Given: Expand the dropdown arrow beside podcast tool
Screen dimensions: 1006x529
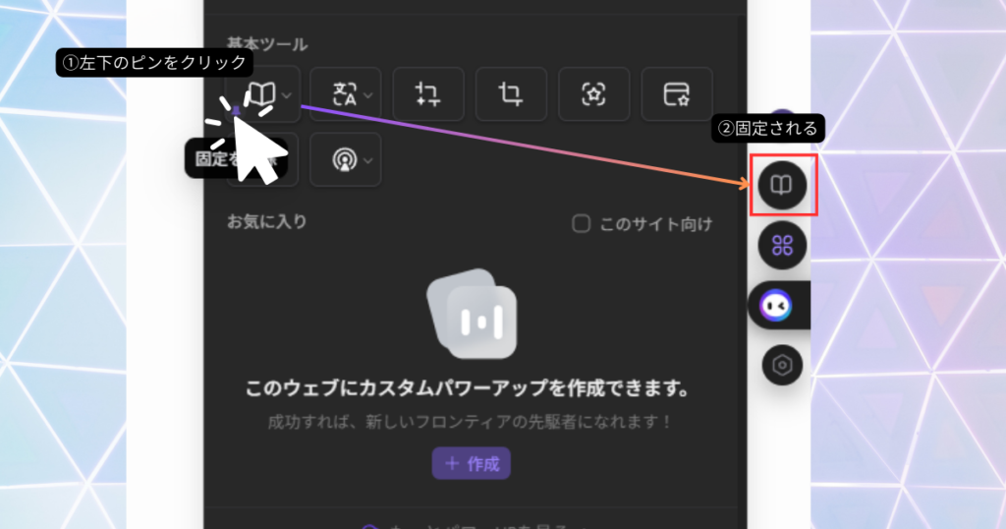Looking at the screenshot, I should pos(366,160).
